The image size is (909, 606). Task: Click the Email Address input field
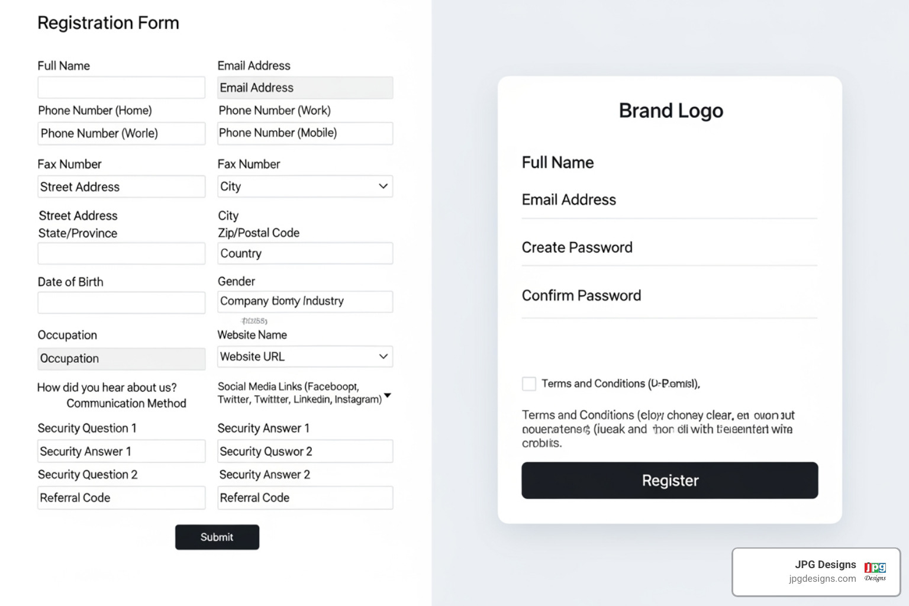click(305, 87)
